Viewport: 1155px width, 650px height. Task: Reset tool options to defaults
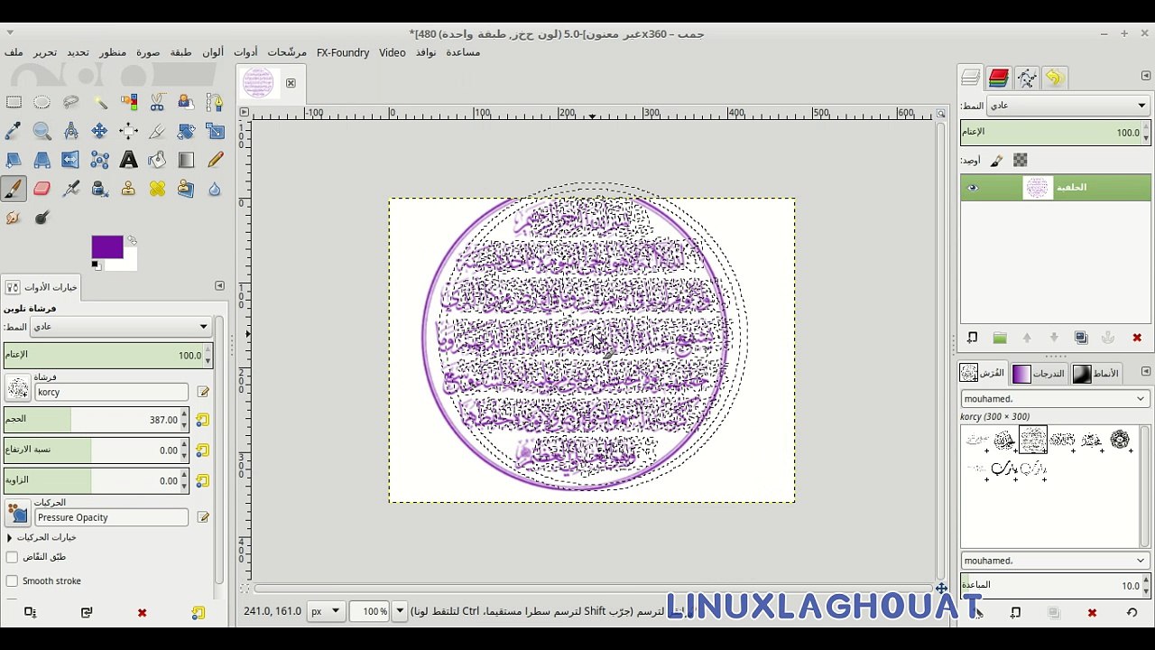coord(198,613)
